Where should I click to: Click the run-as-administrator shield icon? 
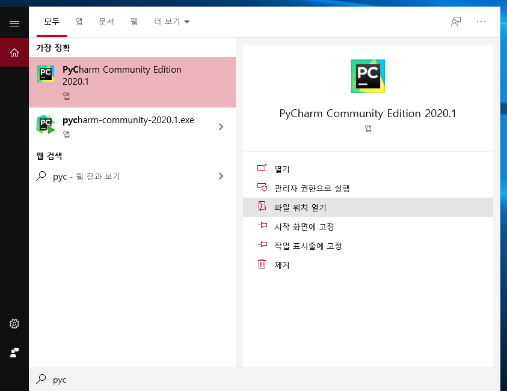262,187
